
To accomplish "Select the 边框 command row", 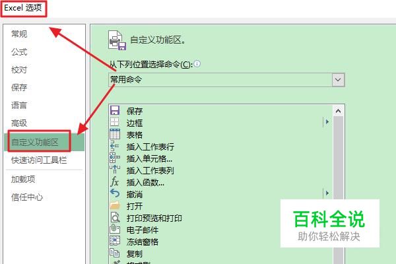I will tap(220, 123).
